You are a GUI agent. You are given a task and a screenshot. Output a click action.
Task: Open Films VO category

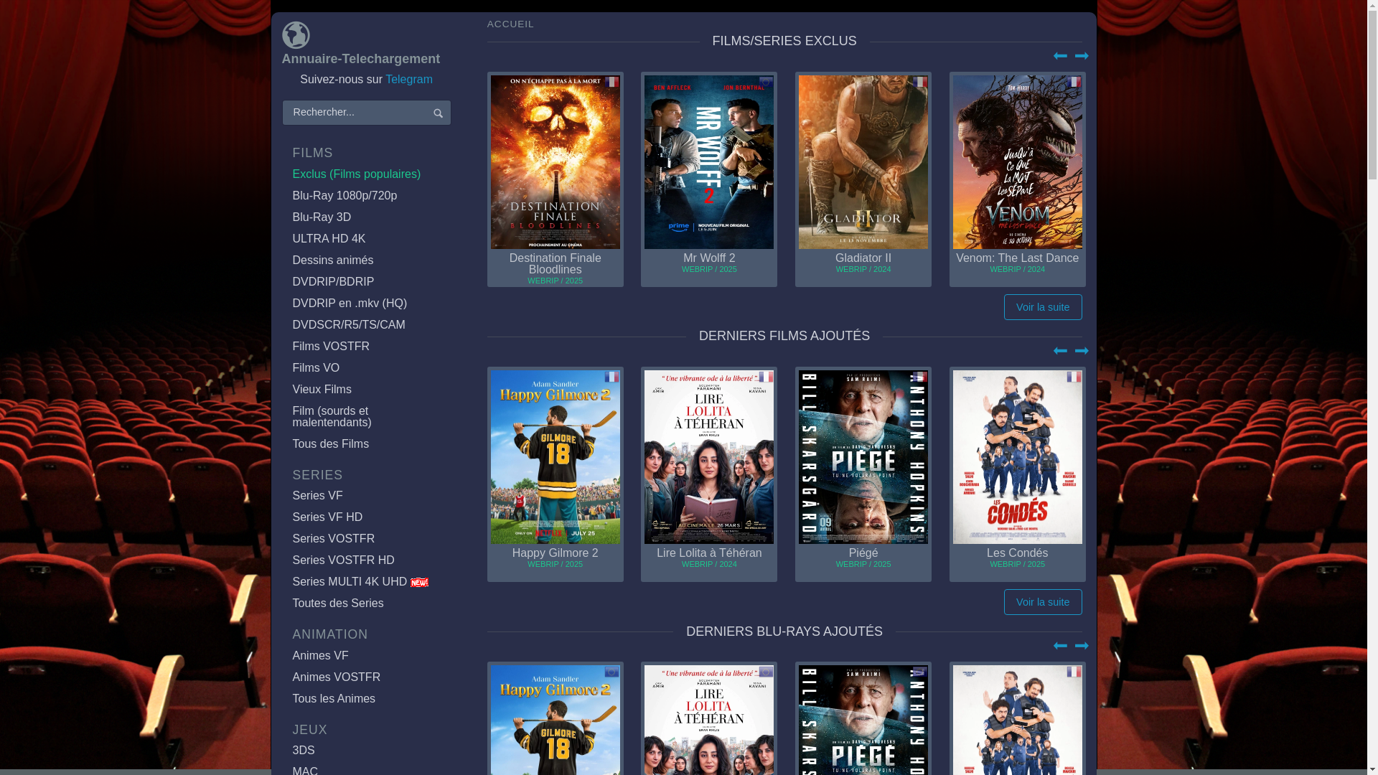click(x=316, y=368)
